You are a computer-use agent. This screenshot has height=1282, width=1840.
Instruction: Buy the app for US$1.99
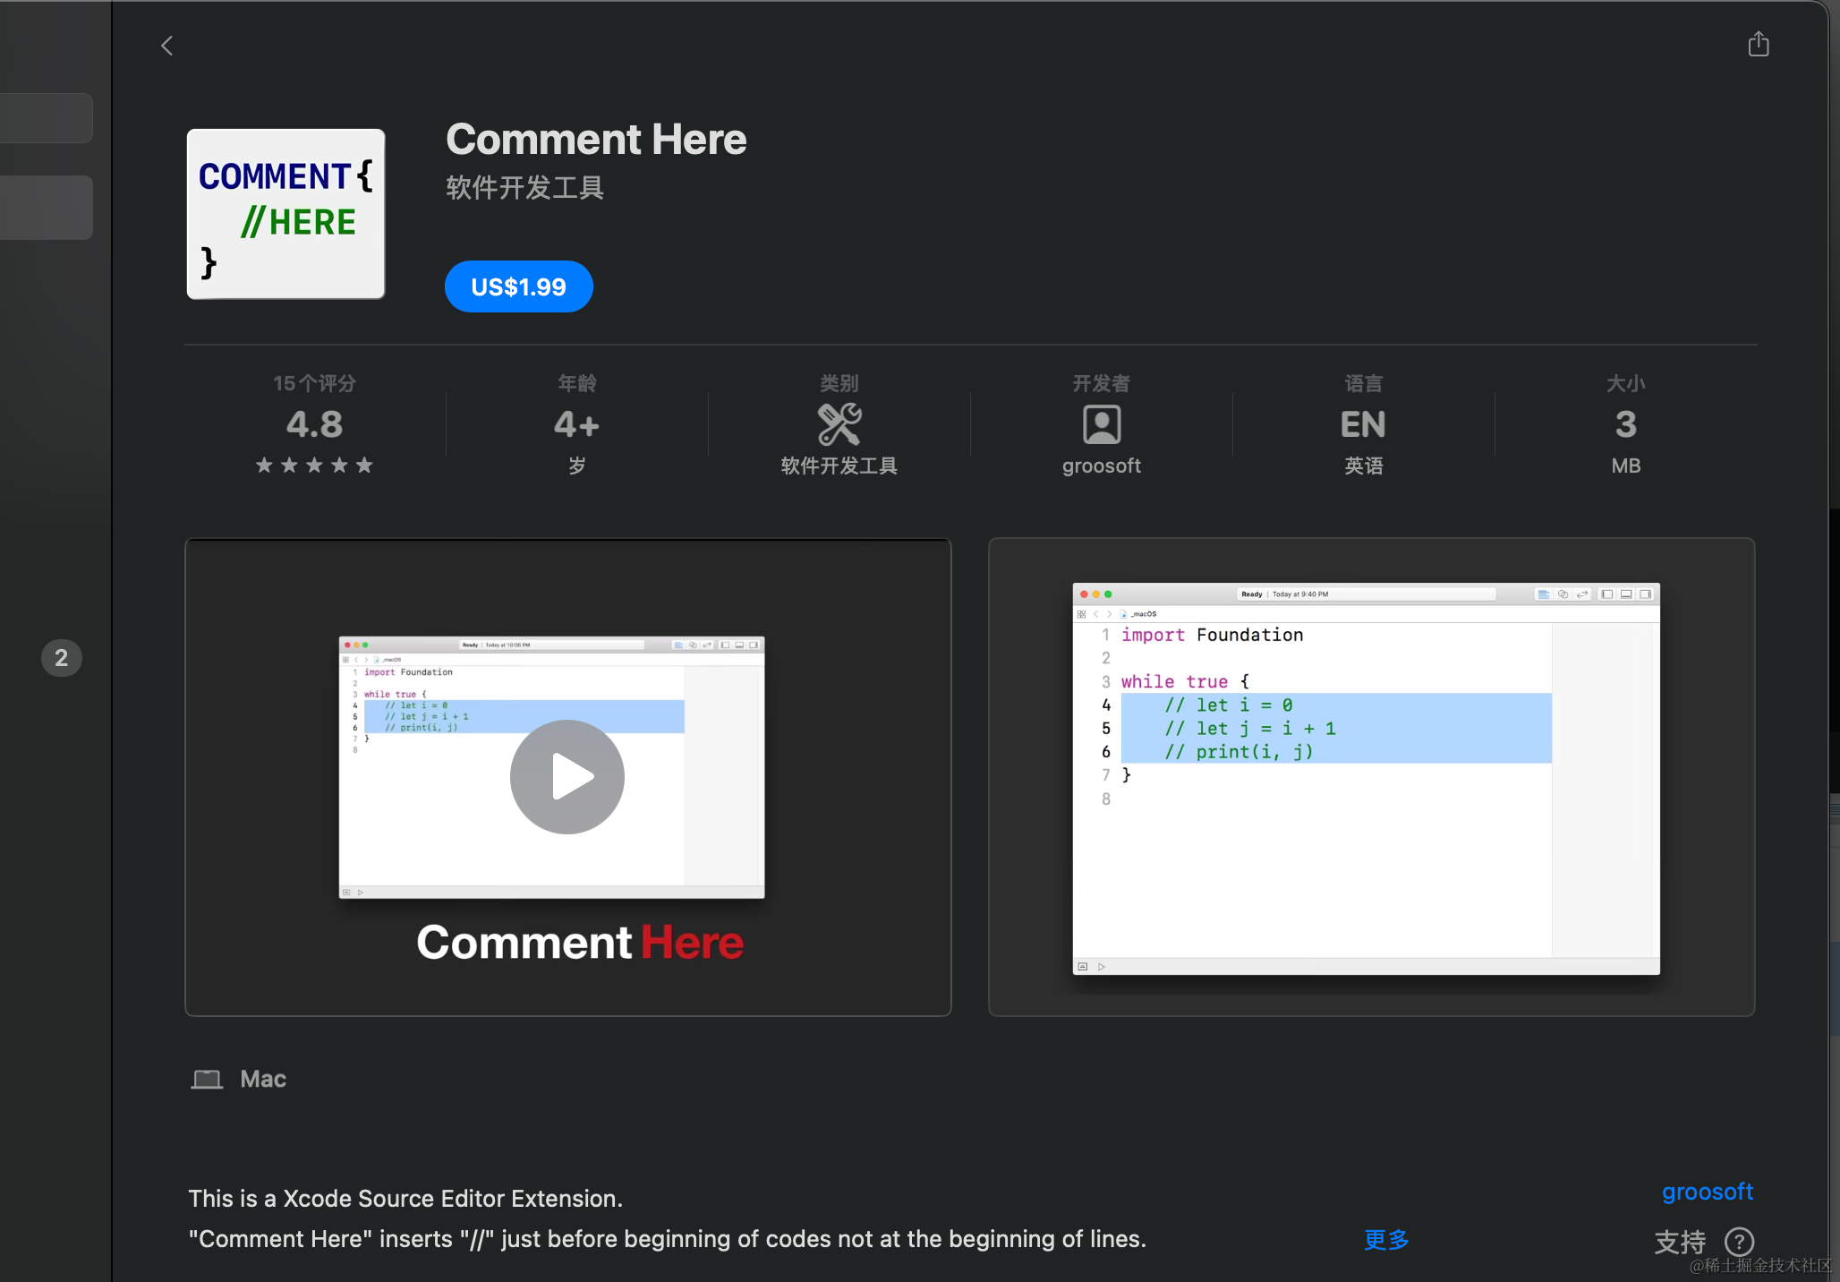(x=518, y=286)
